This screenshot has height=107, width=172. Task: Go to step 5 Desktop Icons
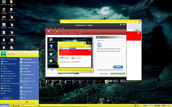[x=75, y=81]
